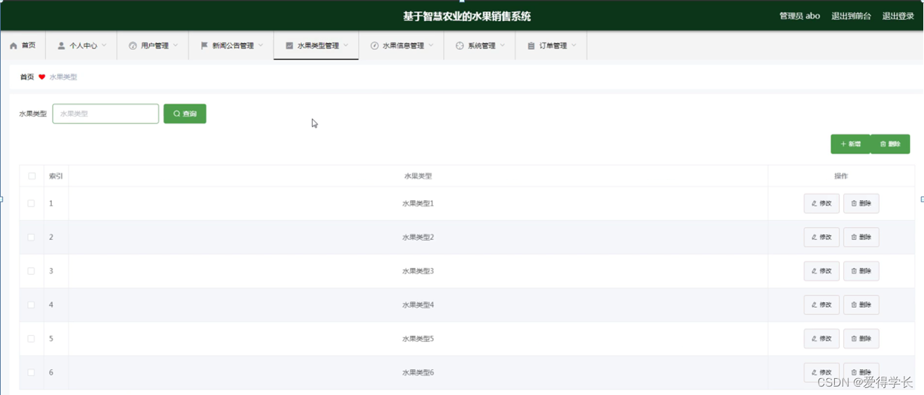Open the 用户管理 menu label
This screenshot has height=395, width=924.
155,46
